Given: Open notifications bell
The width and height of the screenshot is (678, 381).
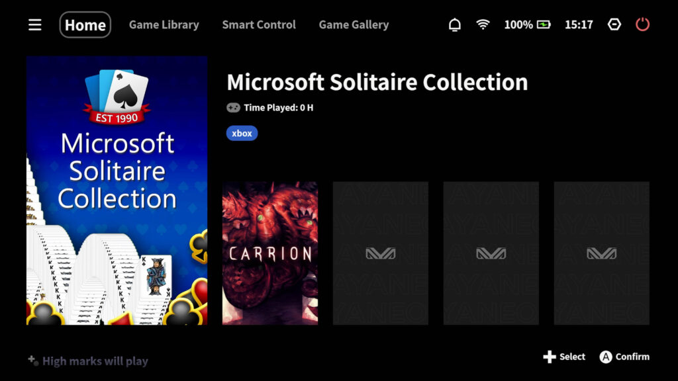Looking at the screenshot, I should coord(454,24).
